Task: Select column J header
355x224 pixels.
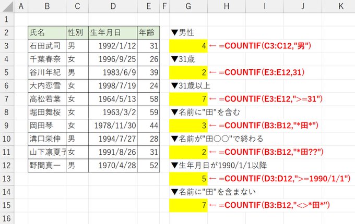Action: [303, 6]
